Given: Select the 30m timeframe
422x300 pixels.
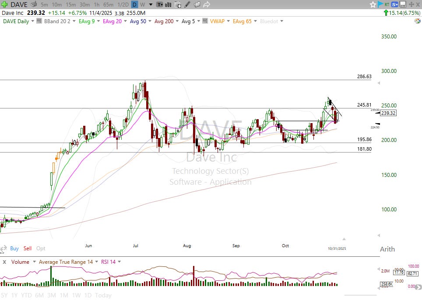Looking at the screenshot, I should 84,4.
